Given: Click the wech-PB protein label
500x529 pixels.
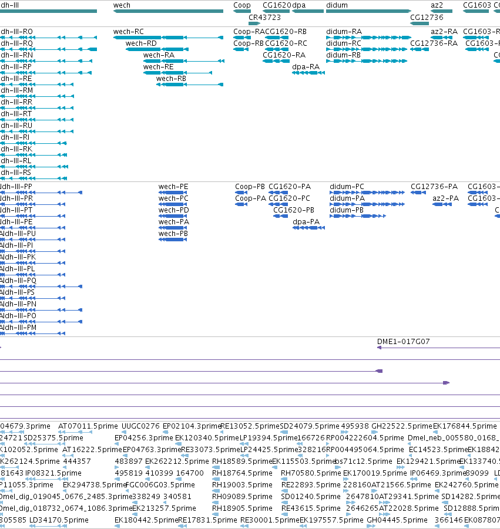Looking at the screenshot, I should coord(173,234).
